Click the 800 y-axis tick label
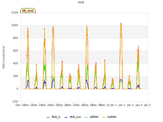 tap(16, 38)
